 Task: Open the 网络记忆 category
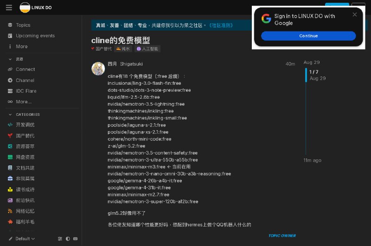coord(25,211)
